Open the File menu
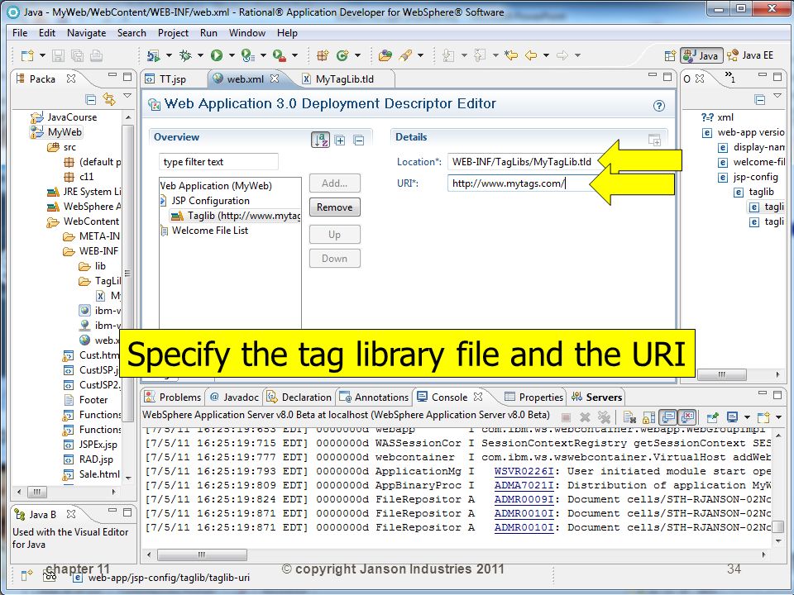794x595 pixels. click(20, 33)
